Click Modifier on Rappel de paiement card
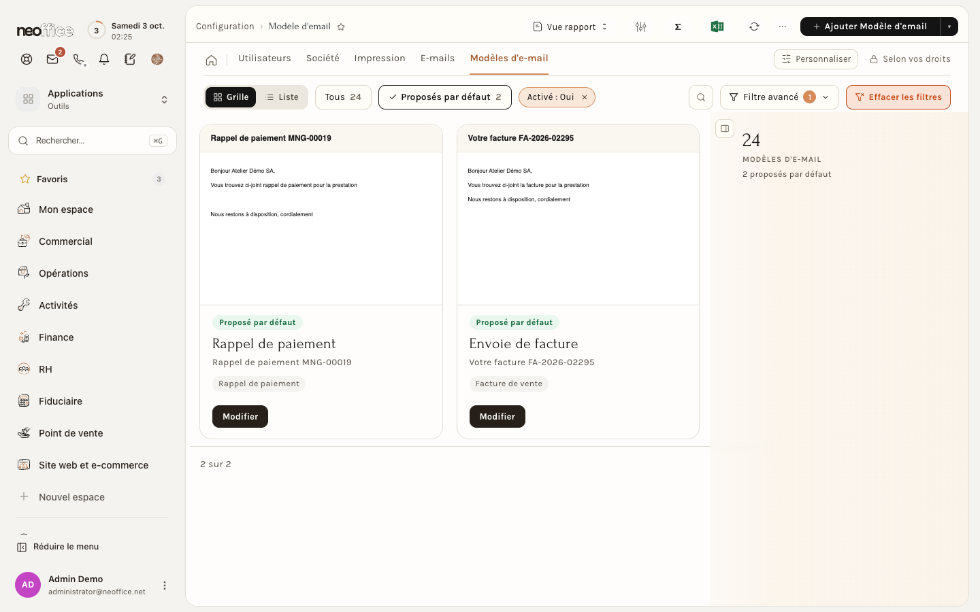This screenshot has height=612, width=980. pos(240,416)
